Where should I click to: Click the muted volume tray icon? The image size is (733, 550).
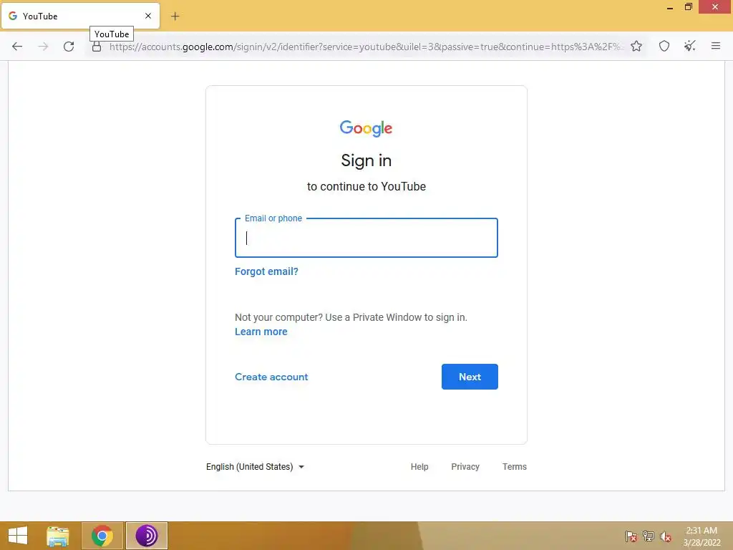666,536
